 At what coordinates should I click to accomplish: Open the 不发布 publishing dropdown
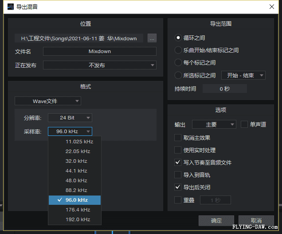100,65
